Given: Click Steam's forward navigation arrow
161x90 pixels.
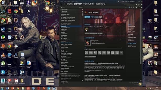Looking at the screenshot, I should (x=64, y=4).
